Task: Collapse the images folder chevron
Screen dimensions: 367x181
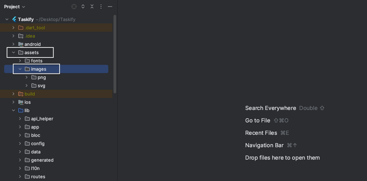Action: coord(20,69)
